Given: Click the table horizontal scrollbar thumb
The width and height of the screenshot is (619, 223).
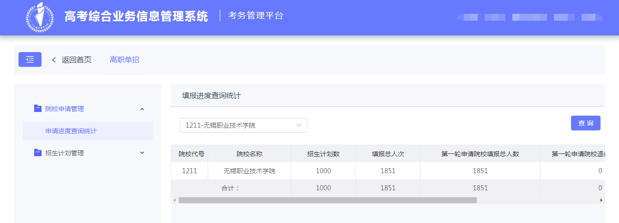Looking at the screenshot, I should tap(327, 200).
